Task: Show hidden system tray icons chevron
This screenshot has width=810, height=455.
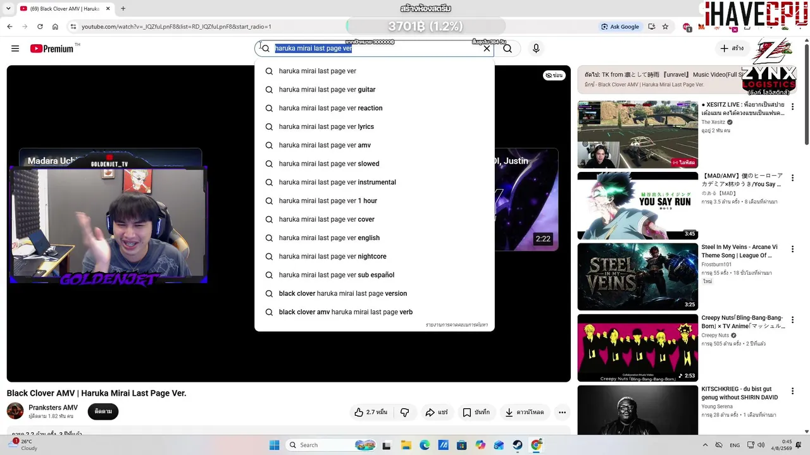Action: tap(706, 445)
